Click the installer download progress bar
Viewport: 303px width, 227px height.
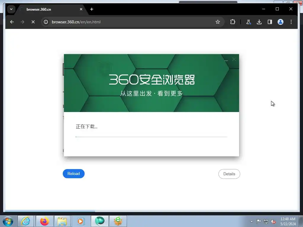point(152,137)
